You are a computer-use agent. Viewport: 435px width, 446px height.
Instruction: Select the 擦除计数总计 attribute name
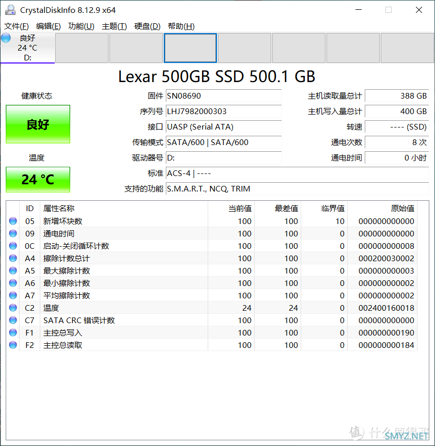tap(66, 258)
